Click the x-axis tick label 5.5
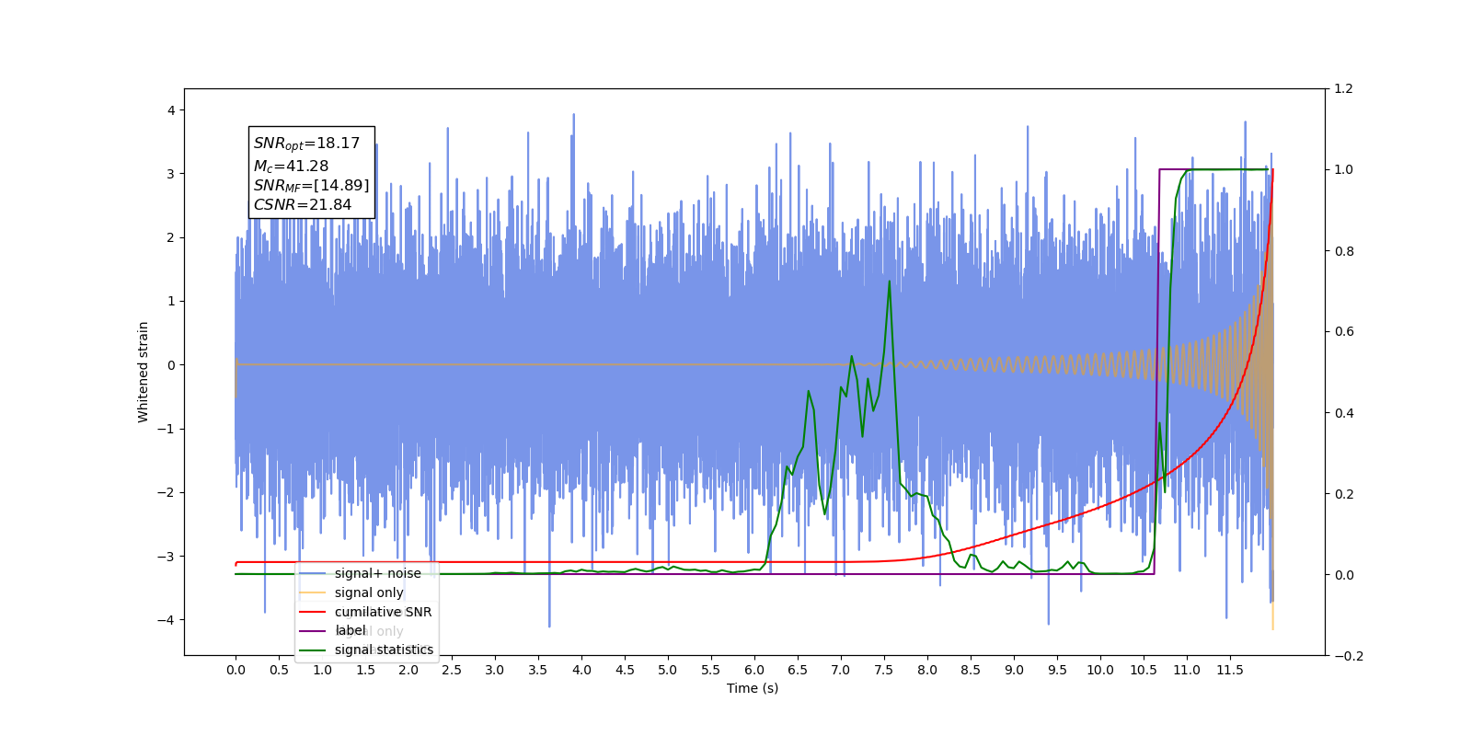 pos(711,670)
